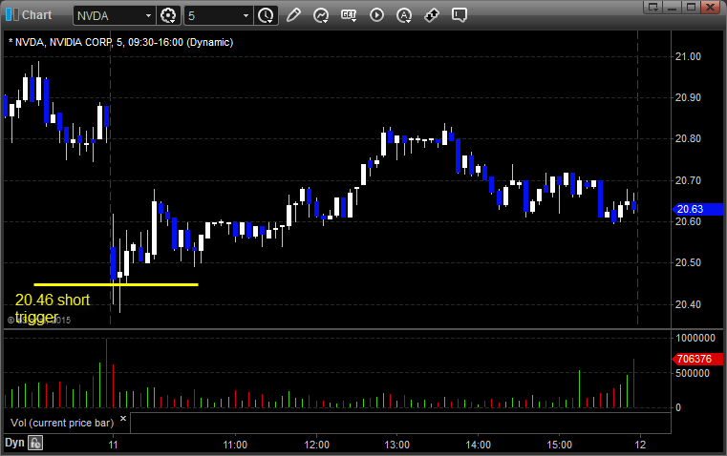The image size is (727, 456).
Task: Click the Dyn scale mode label
Action: 14,443
